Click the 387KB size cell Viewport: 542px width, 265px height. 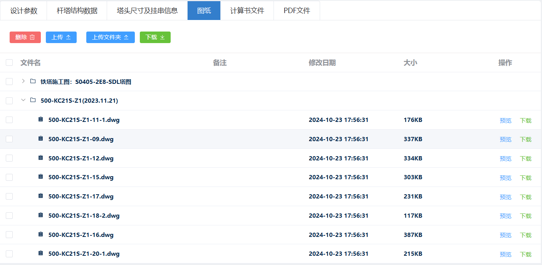(x=413, y=235)
